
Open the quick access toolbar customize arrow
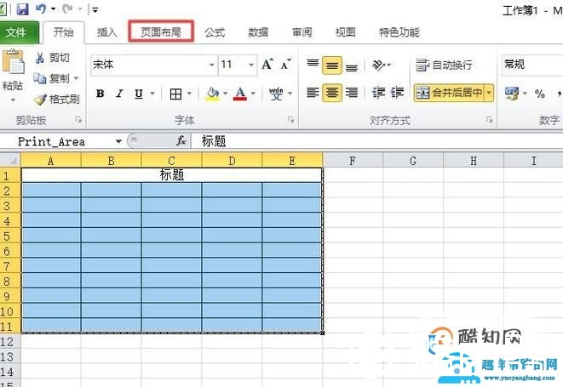point(95,9)
